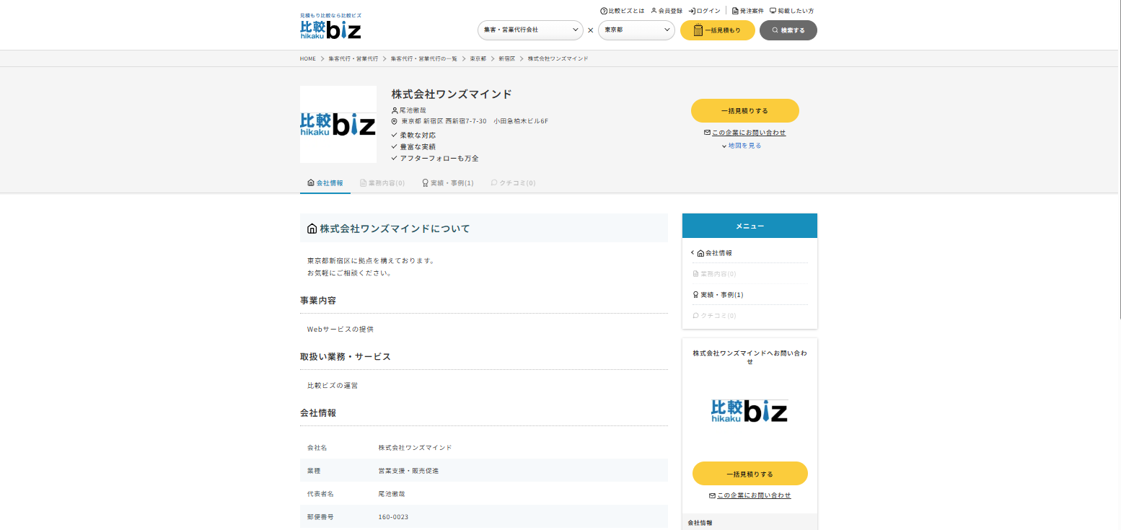
Task: Select the クチコミ(0) tab
Action: pos(513,183)
